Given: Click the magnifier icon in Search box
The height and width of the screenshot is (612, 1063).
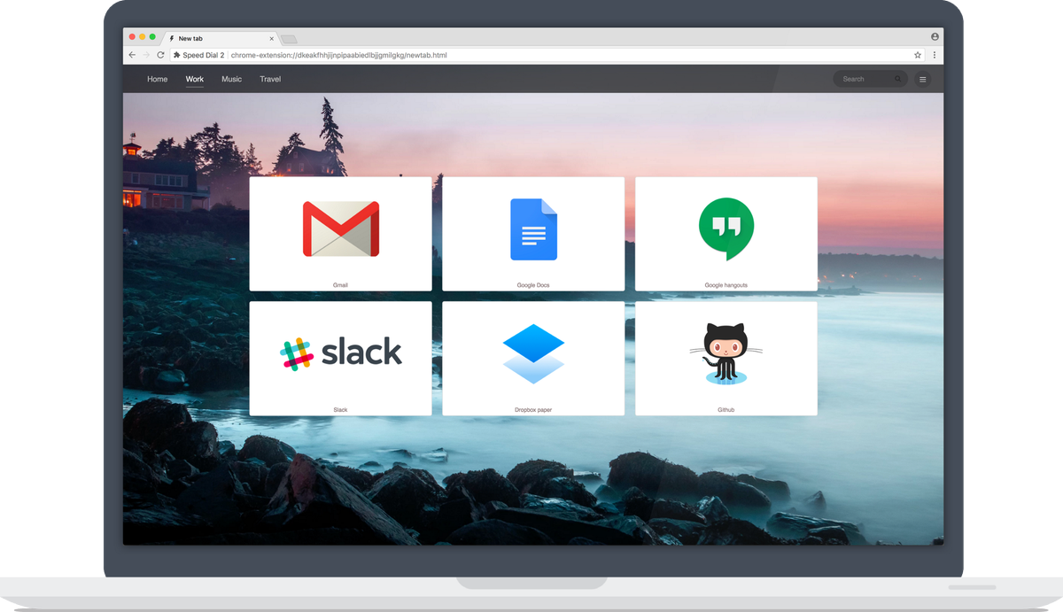Looking at the screenshot, I should (897, 79).
